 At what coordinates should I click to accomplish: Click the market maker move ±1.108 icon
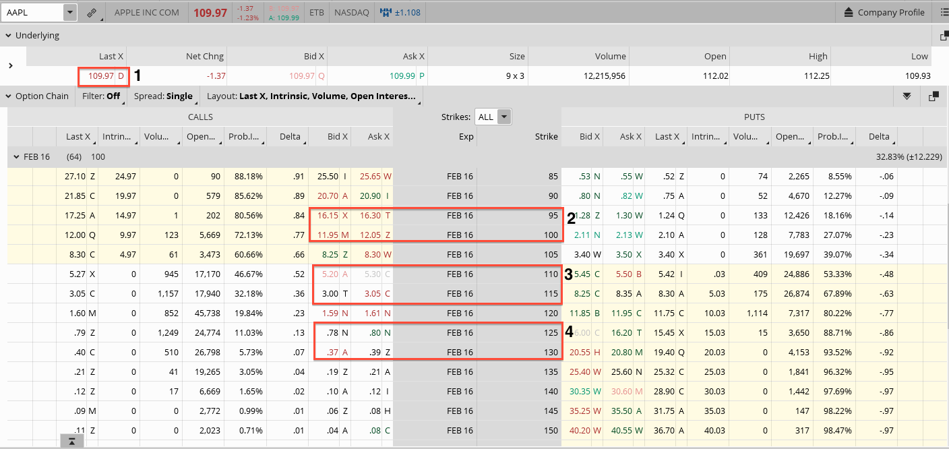pos(387,12)
